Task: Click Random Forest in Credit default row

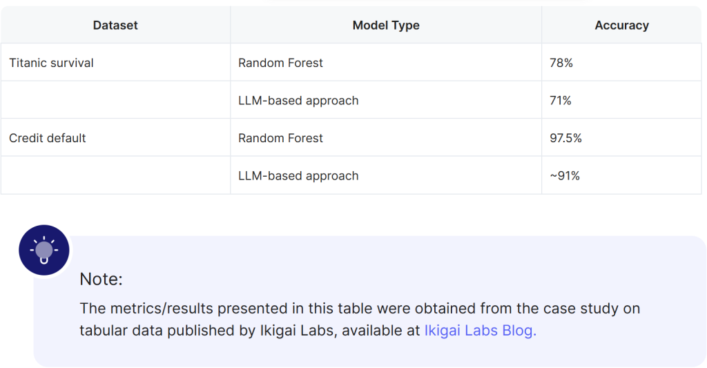Action: (x=280, y=138)
